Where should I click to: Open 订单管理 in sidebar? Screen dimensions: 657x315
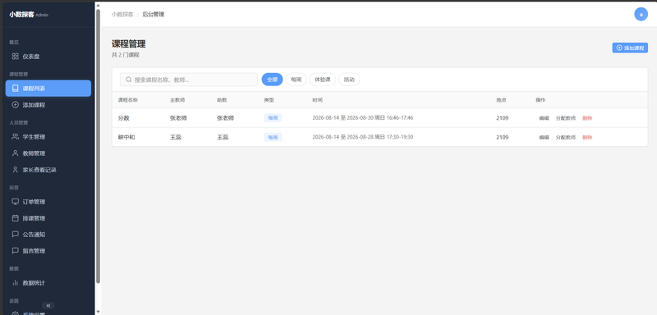tap(48, 202)
